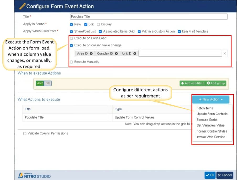
Task: Click the Cancel button
Action: pos(225,175)
